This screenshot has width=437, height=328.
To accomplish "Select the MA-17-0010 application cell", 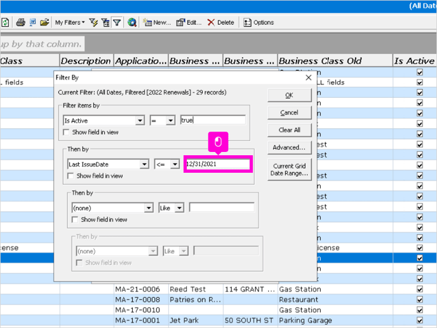I will point(141,310).
